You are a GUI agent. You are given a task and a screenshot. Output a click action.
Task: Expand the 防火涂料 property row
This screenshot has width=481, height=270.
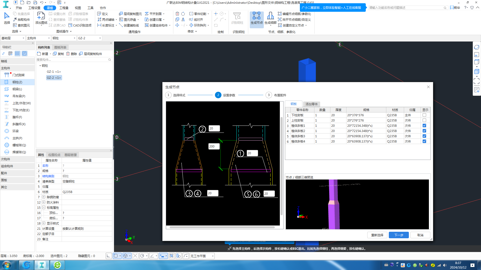tap(44, 202)
